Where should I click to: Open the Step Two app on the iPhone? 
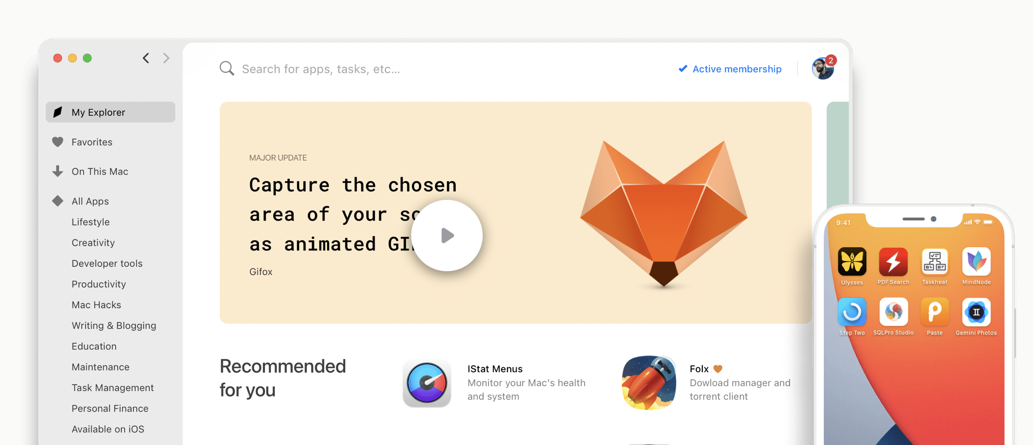852,312
